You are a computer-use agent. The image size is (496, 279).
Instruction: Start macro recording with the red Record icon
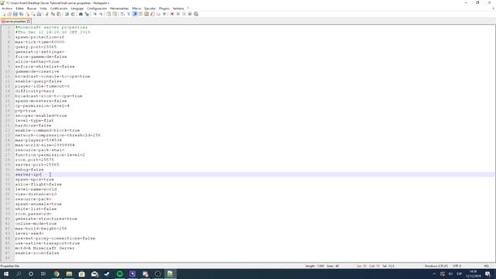tap(172, 14)
